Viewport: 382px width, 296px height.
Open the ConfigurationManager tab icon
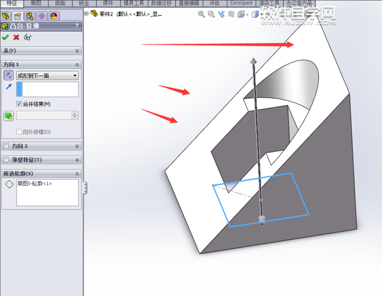(x=29, y=16)
